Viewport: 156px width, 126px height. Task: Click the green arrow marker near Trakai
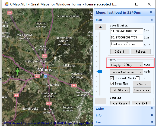(x=18, y=72)
